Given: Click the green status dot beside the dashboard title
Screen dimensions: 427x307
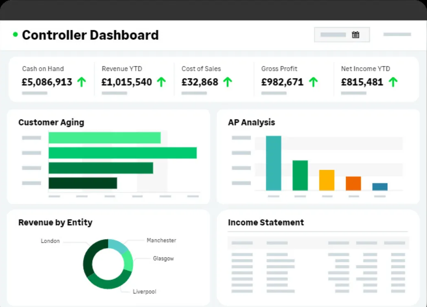Looking at the screenshot, I should [x=15, y=34].
